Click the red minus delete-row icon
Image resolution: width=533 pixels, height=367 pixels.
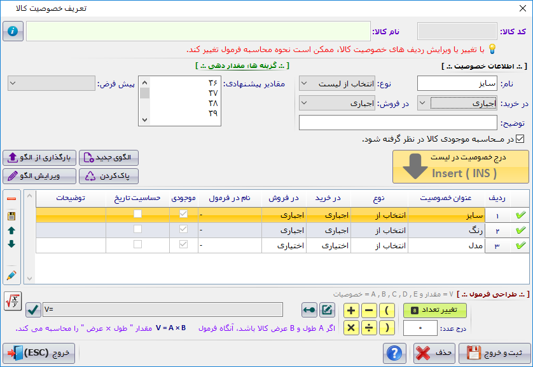tap(11, 199)
